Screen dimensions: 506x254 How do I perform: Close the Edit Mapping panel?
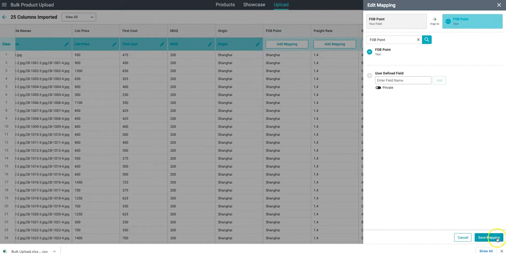pyautogui.click(x=499, y=5)
